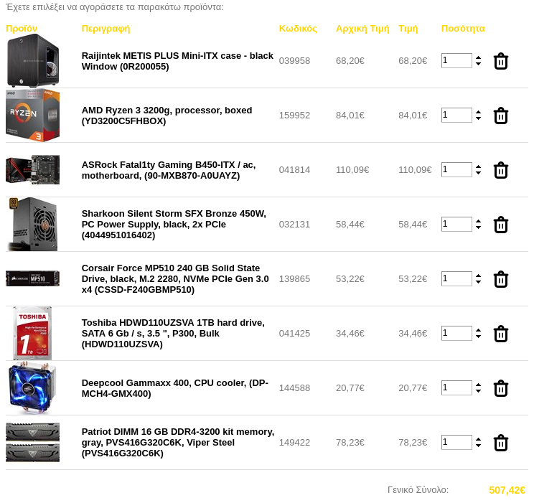Viewport: 534px width, 503px height.
Task: Focus quantity field for Corsair SSD
Action: pos(456,278)
